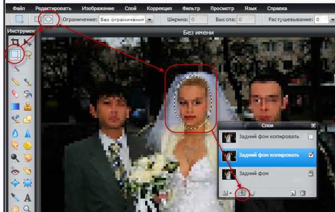Activate the Type text tool
This screenshot has width=335, height=212.
pos(27,197)
